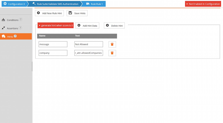Click plus icon on Delete Hint

coord(107,25)
